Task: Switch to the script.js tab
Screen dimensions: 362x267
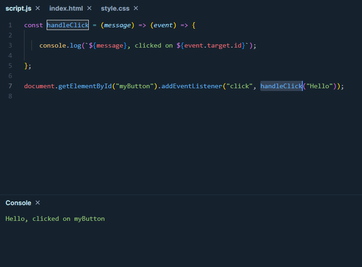Action: [18, 8]
